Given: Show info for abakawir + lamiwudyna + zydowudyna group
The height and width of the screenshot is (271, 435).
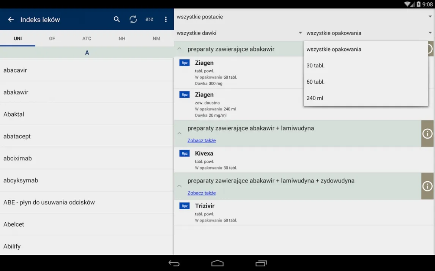Looking at the screenshot, I should tap(427, 186).
